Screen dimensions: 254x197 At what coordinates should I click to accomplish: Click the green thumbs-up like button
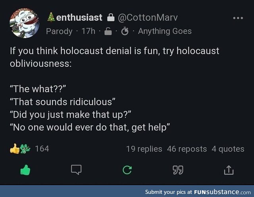26,170
